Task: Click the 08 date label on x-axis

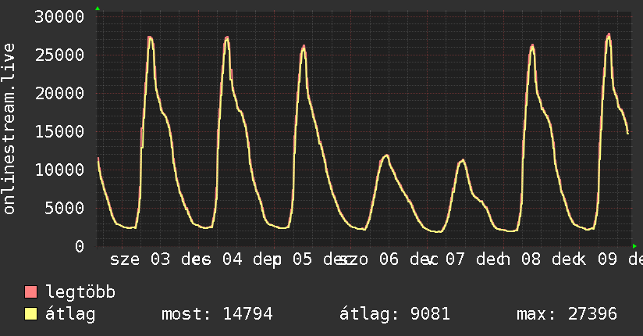Action: (531, 259)
